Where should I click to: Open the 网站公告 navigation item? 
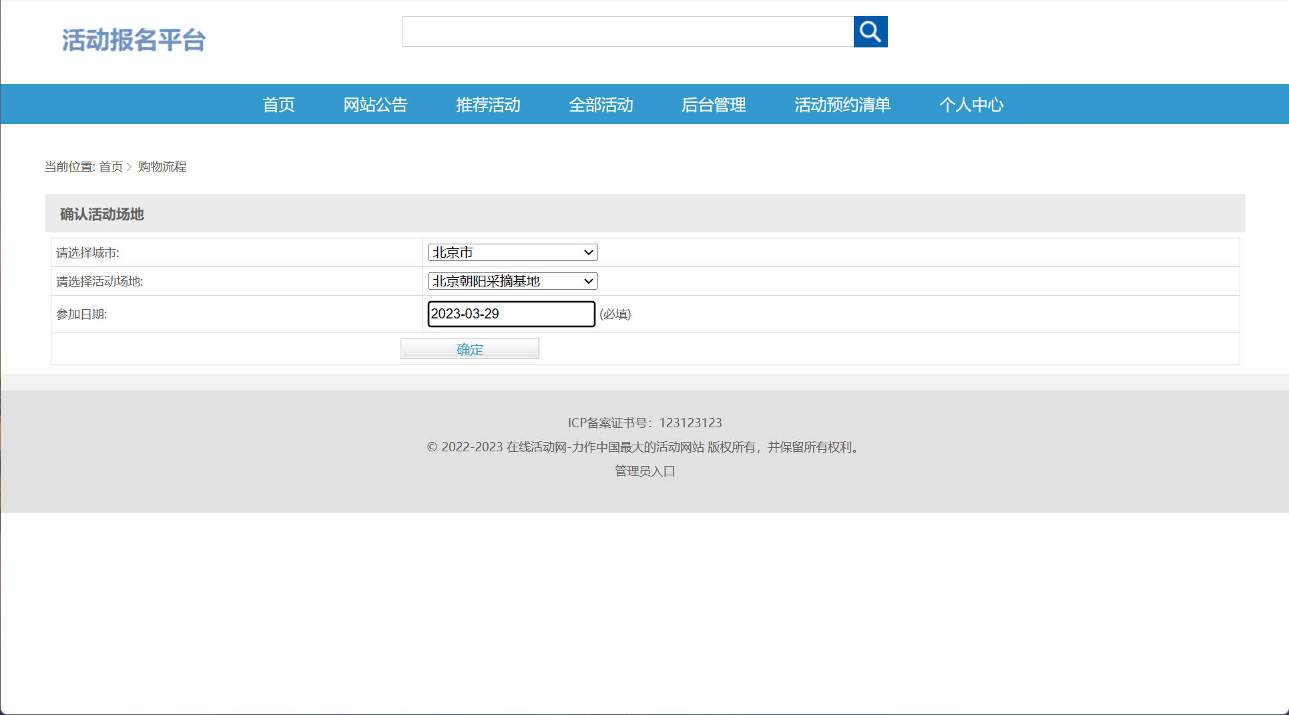click(x=376, y=104)
